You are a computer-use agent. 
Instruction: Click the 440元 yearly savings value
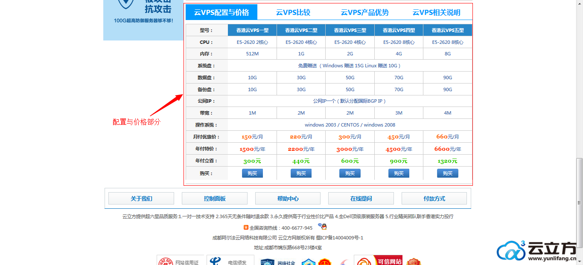(x=301, y=161)
